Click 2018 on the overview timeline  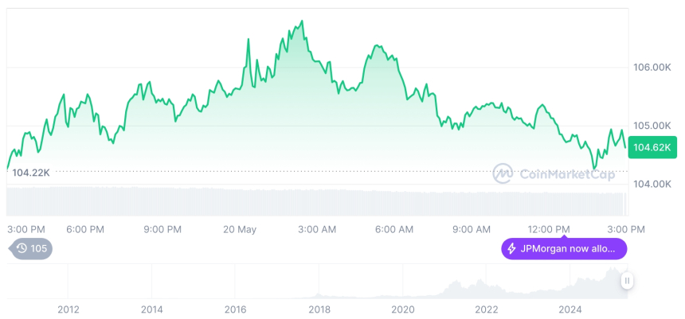[x=319, y=309]
